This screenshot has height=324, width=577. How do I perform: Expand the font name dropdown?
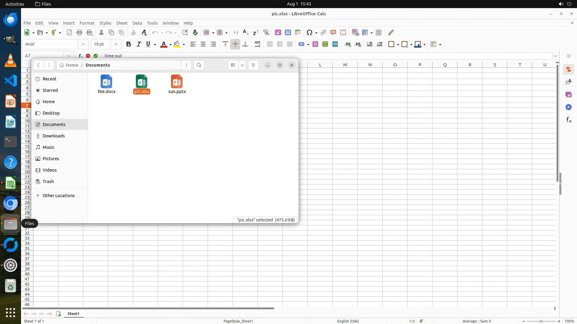click(x=83, y=44)
